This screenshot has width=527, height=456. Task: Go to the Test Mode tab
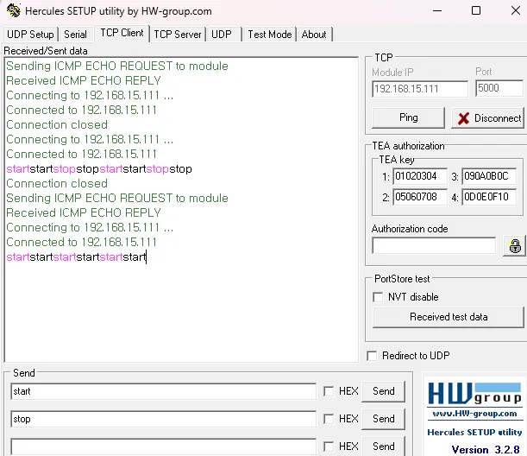point(270,35)
